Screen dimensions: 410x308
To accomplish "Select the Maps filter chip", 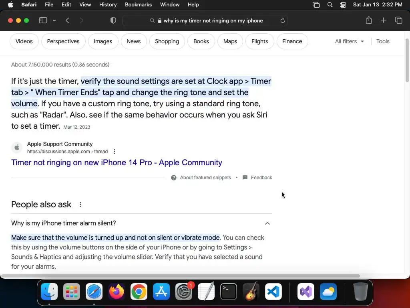I will pos(230,41).
